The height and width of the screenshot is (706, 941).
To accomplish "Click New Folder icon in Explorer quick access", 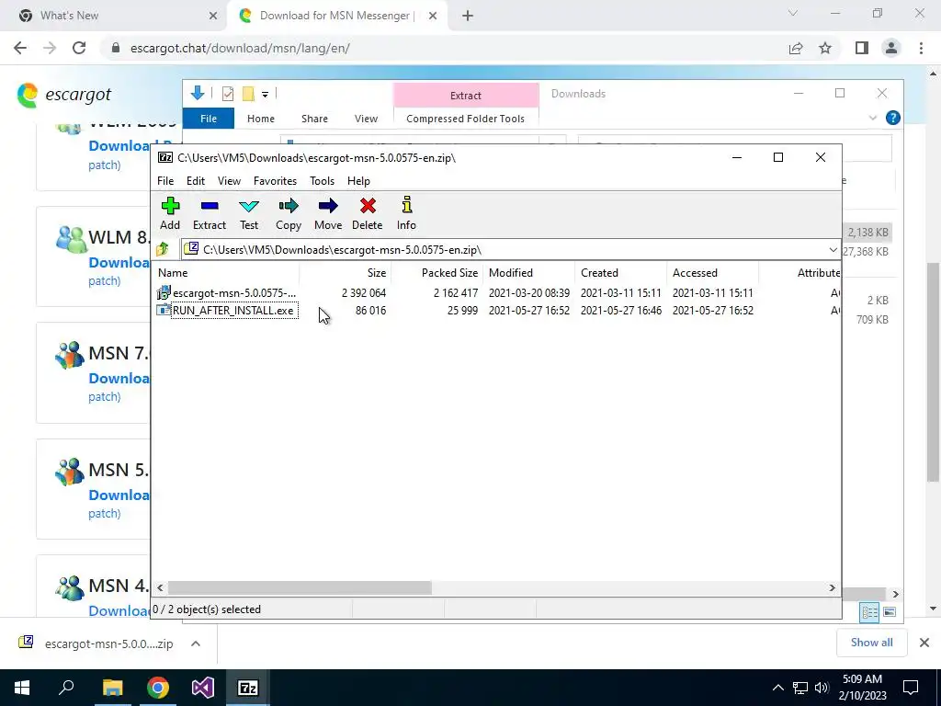I will (x=248, y=94).
